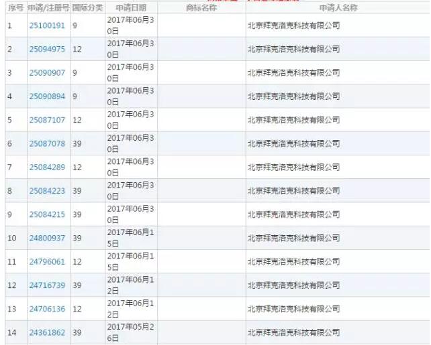
Task: Open application number 25100191
Action: (x=47, y=25)
